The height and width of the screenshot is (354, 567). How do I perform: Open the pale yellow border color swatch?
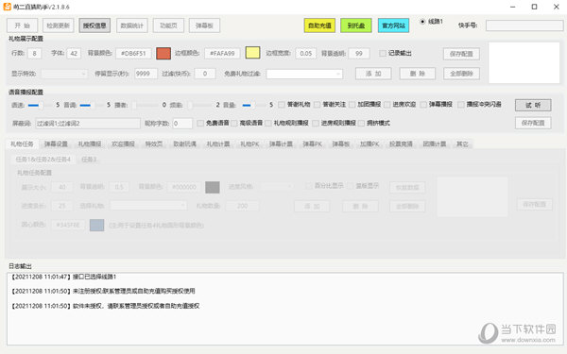252,53
